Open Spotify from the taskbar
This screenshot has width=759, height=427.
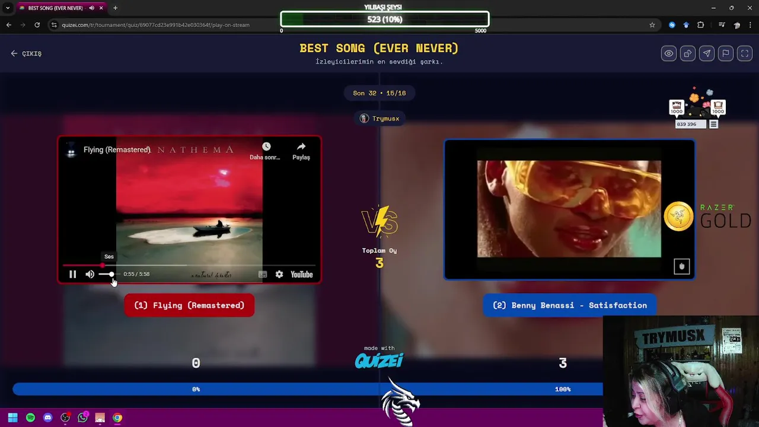point(30,418)
